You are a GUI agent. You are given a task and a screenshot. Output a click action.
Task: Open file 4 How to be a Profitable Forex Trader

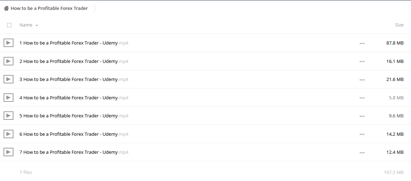(74, 98)
